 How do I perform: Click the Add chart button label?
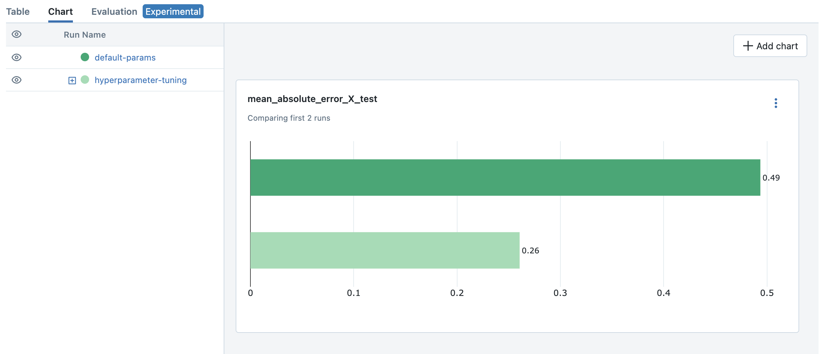pyautogui.click(x=777, y=46)
